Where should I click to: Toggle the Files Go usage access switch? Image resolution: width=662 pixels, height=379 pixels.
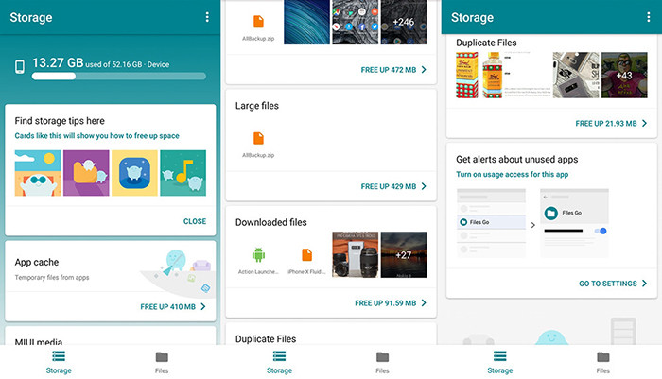coord(601,231)
